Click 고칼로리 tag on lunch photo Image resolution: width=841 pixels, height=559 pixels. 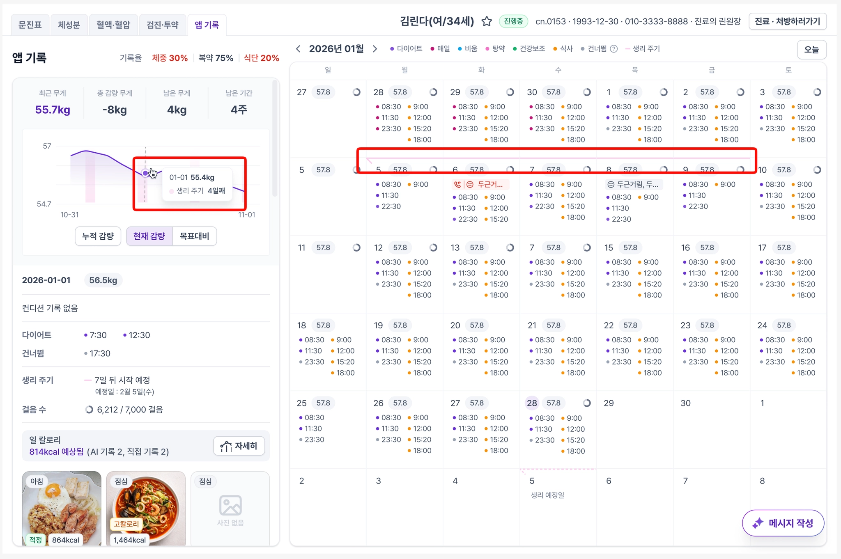click(x=126, y=524)
